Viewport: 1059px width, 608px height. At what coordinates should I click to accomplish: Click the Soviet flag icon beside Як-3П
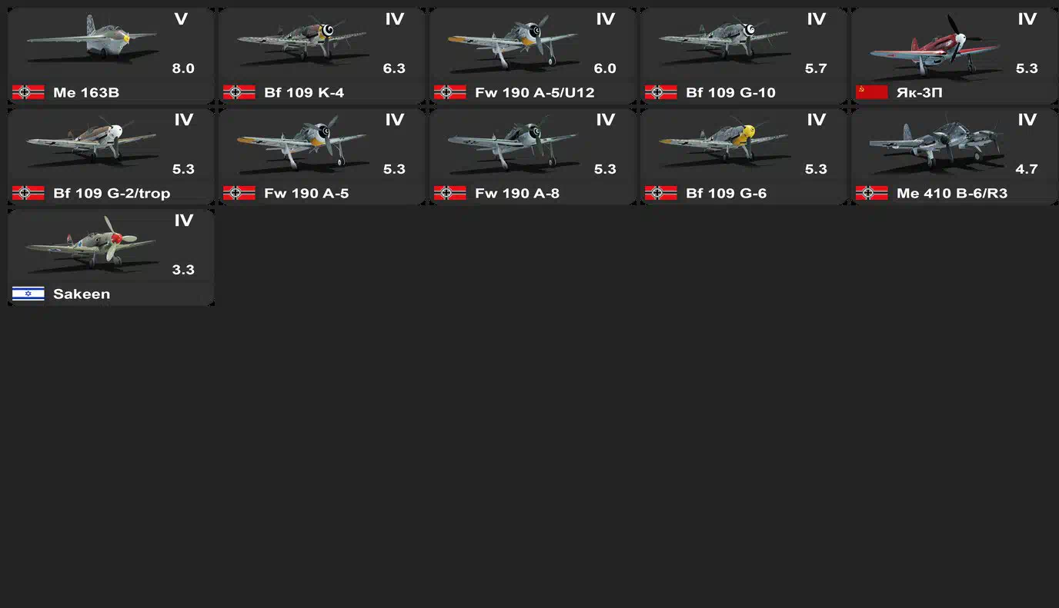(x=872, y=93)
